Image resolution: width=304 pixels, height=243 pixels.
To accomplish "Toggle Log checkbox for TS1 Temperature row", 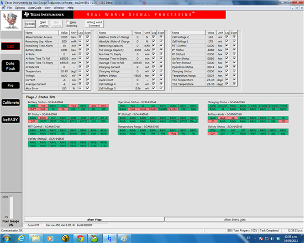I will pyautogui.click(x=227, y=80).
